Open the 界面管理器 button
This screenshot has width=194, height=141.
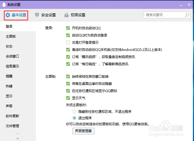[83, 131]
